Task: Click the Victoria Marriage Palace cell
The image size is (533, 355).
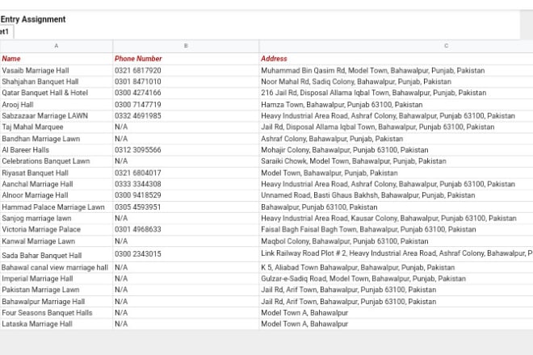Action: pos(56,230)
